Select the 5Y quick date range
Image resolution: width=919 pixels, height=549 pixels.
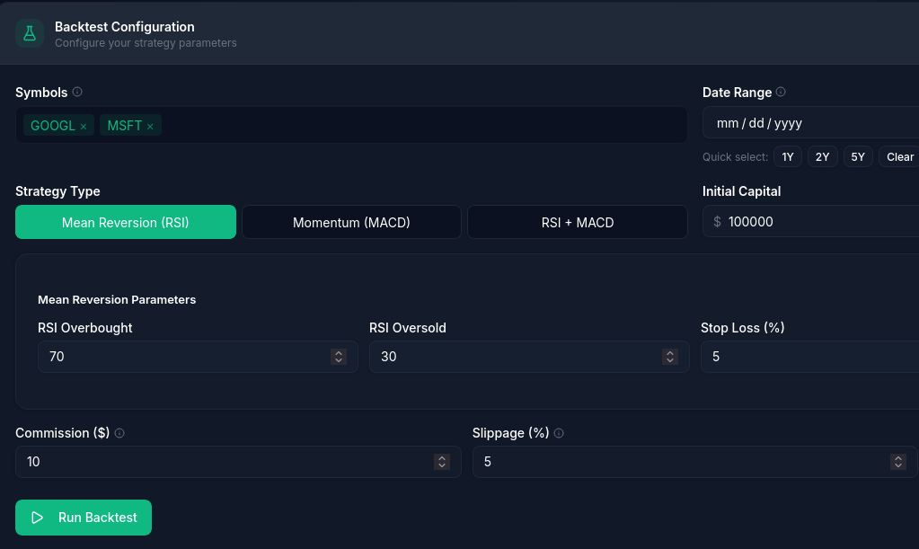click(x=857, y=156)
